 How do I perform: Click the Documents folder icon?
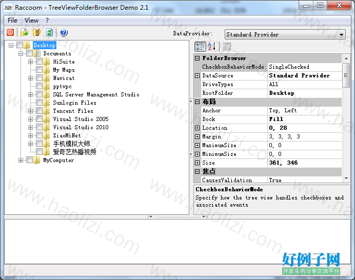coord(36,53)
